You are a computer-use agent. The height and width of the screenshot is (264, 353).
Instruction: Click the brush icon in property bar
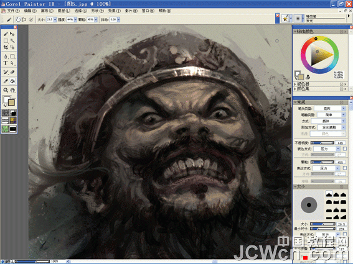click(x=9, y=19)
